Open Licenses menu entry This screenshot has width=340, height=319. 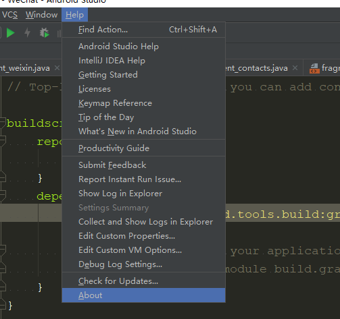coord(144,89)
